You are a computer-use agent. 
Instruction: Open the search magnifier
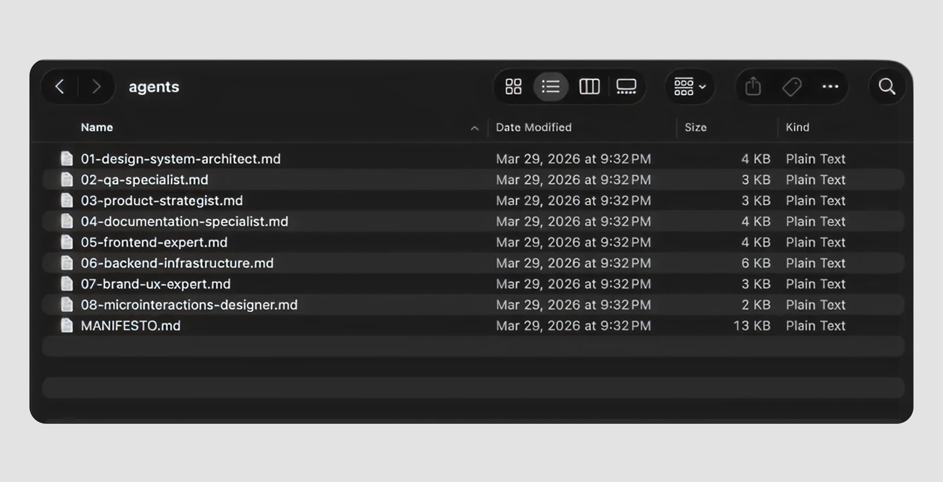coord(887,87)
